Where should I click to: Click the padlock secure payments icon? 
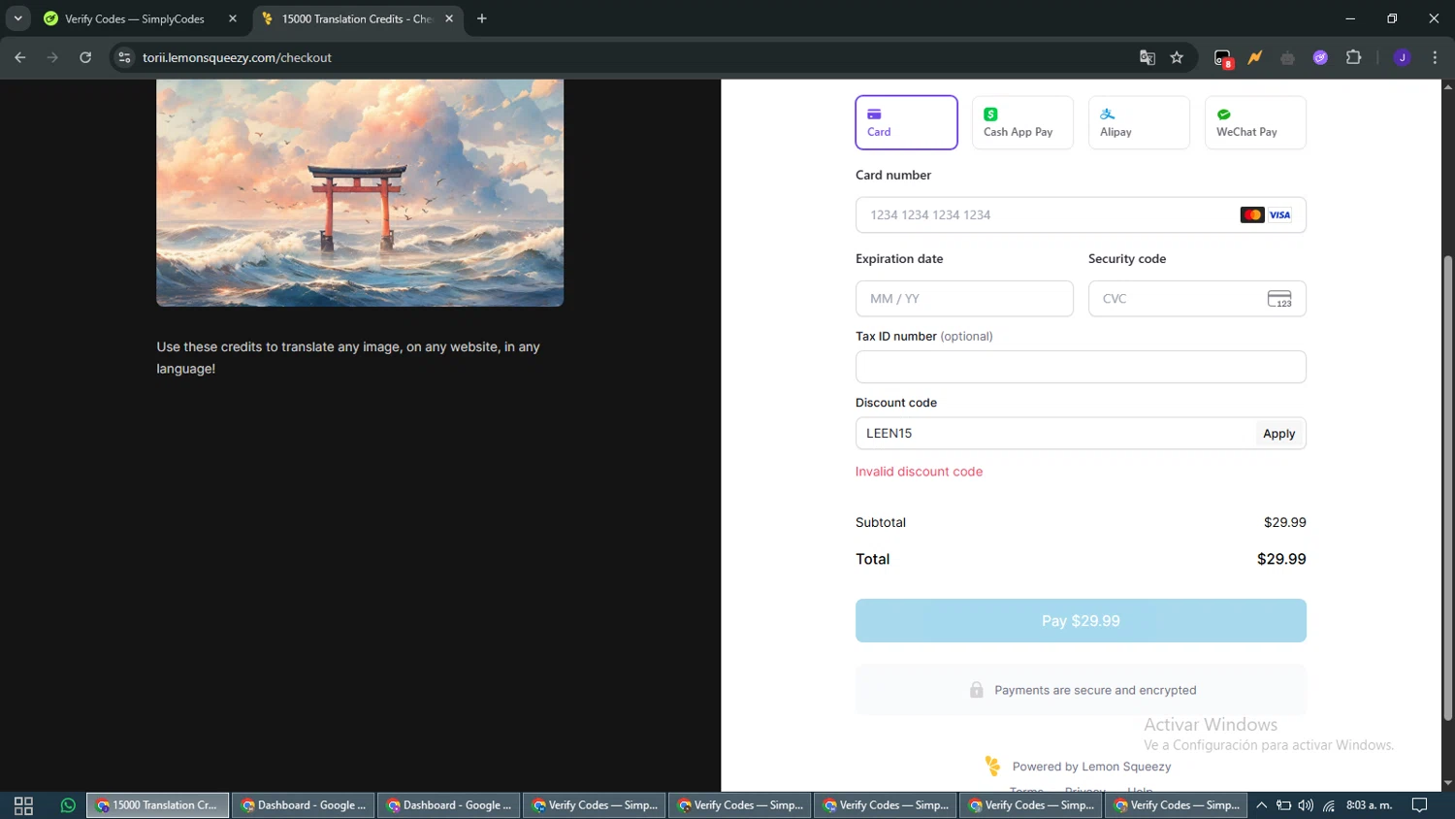(x=977, y=690)
